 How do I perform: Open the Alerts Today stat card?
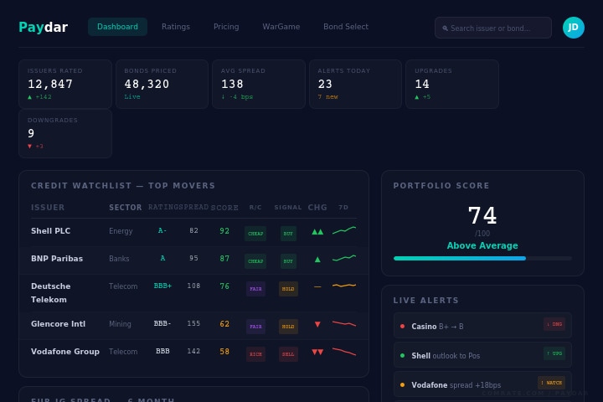[354, 84]
